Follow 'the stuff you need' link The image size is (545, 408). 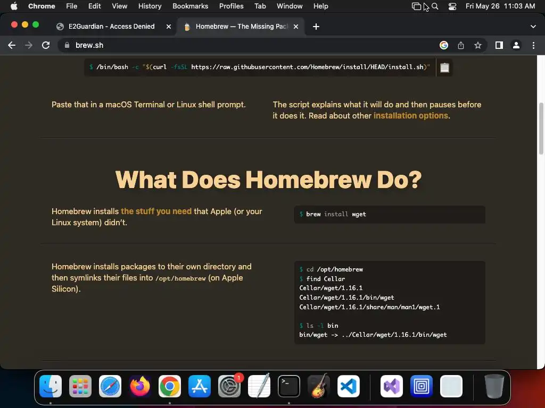[156, 211]
